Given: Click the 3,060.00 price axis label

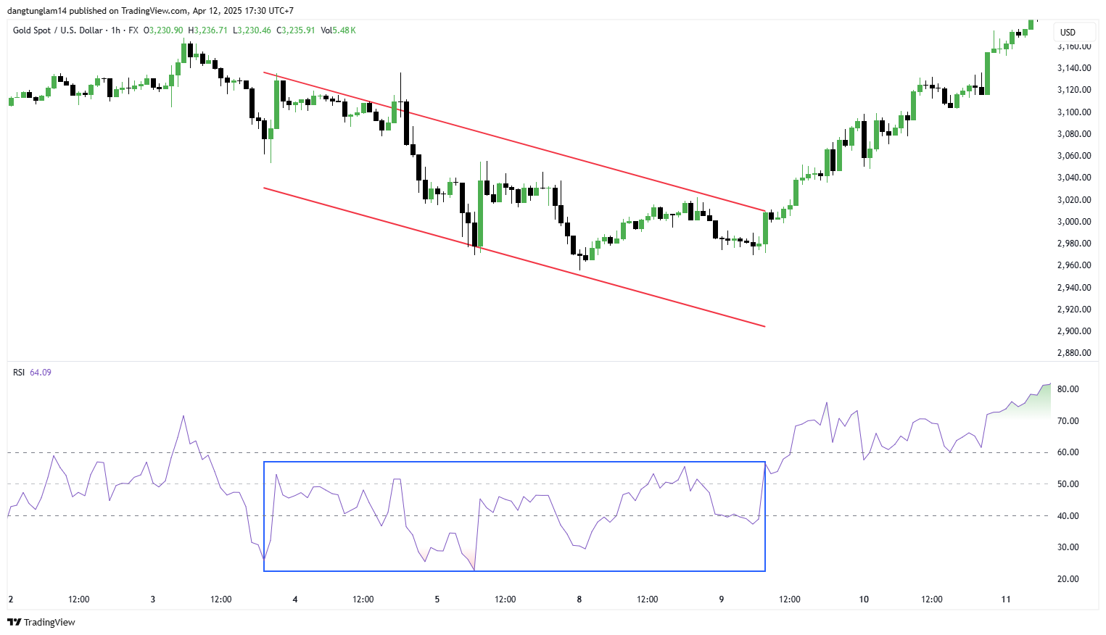Looking at the screenshot, I should pyautogui.click(x=1074, y=156).
